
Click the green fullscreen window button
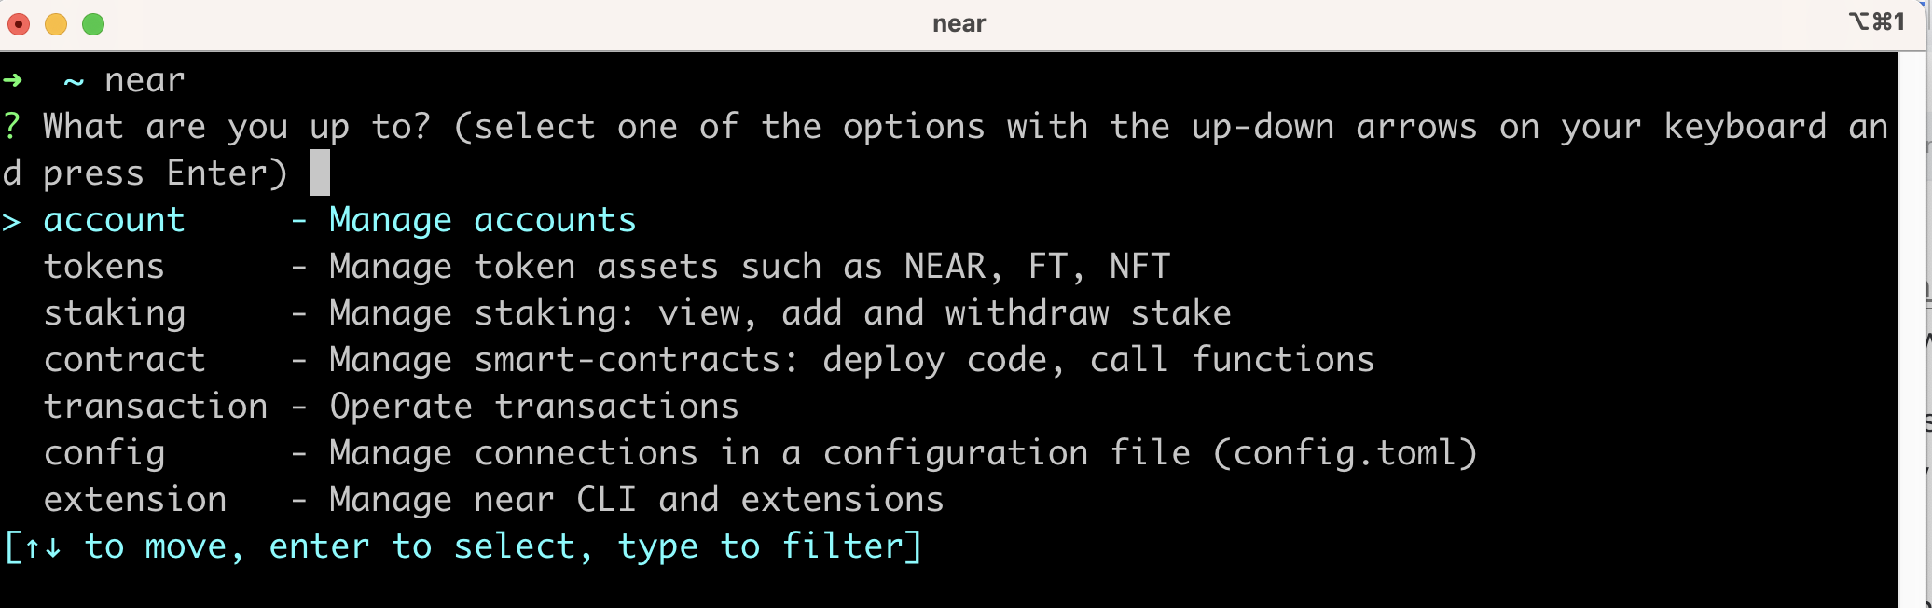(93, 24)
